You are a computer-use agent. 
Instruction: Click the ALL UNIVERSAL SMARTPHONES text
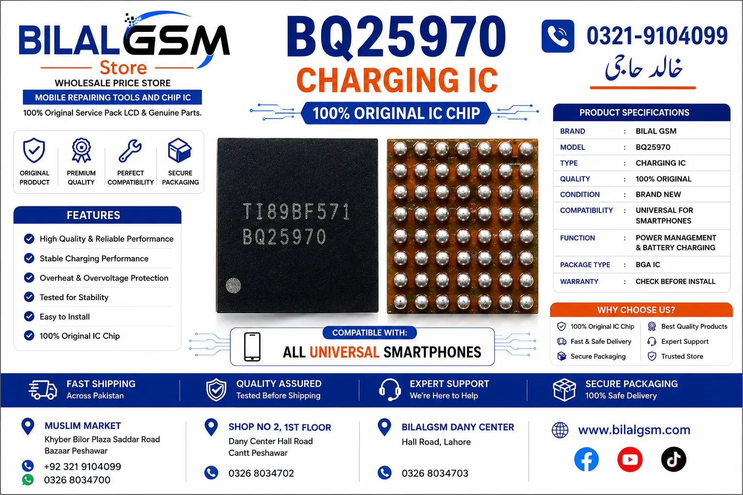pos(382,352)
